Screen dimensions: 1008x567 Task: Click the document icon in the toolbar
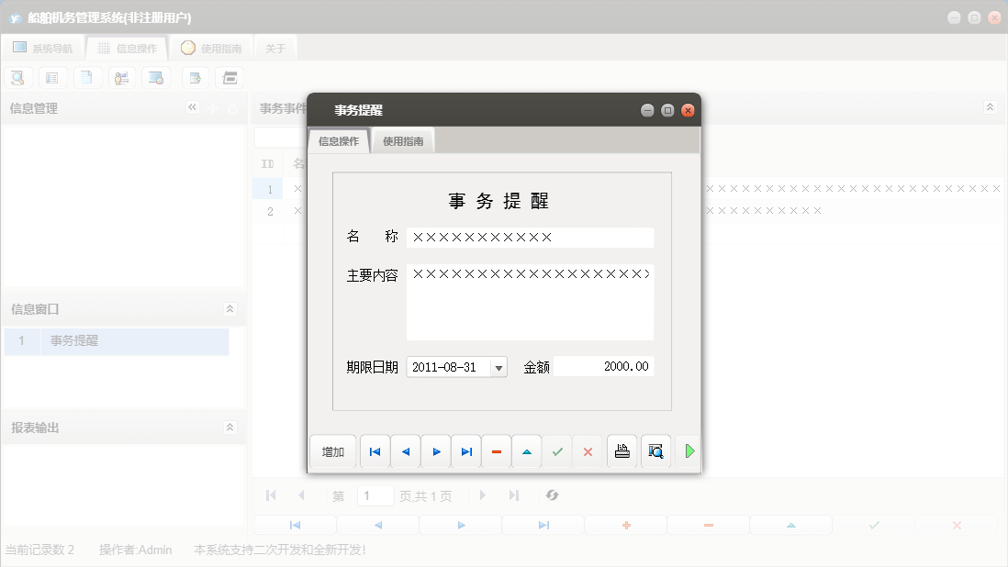87,77
